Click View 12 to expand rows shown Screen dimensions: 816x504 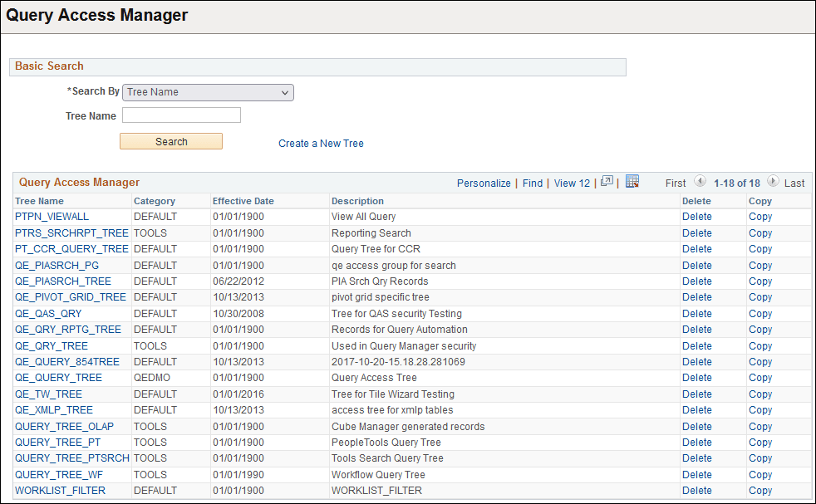point(571,183)
